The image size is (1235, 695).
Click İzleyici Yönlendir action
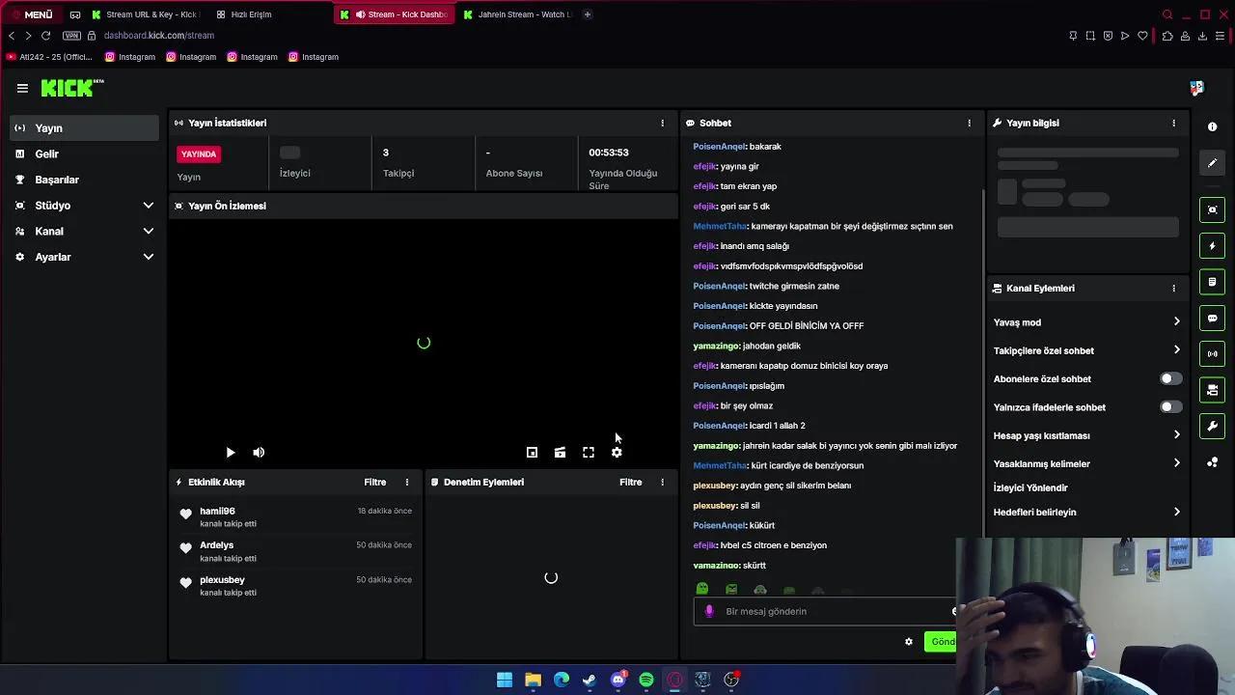1030,487
